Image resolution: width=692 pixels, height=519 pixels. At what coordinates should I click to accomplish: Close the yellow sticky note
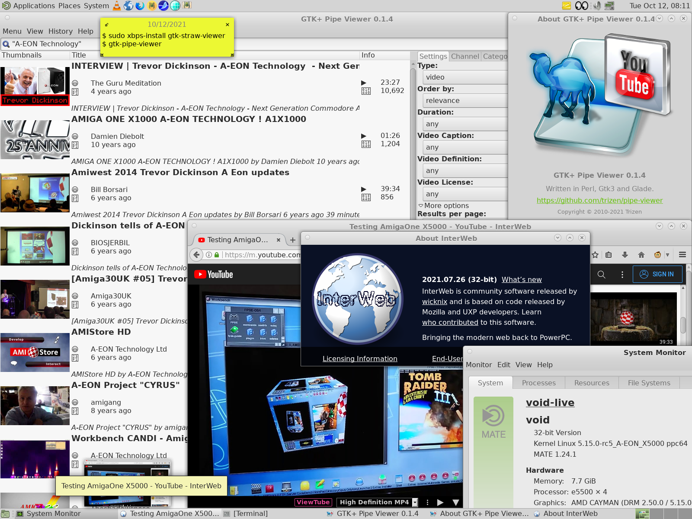coord(227,25)
